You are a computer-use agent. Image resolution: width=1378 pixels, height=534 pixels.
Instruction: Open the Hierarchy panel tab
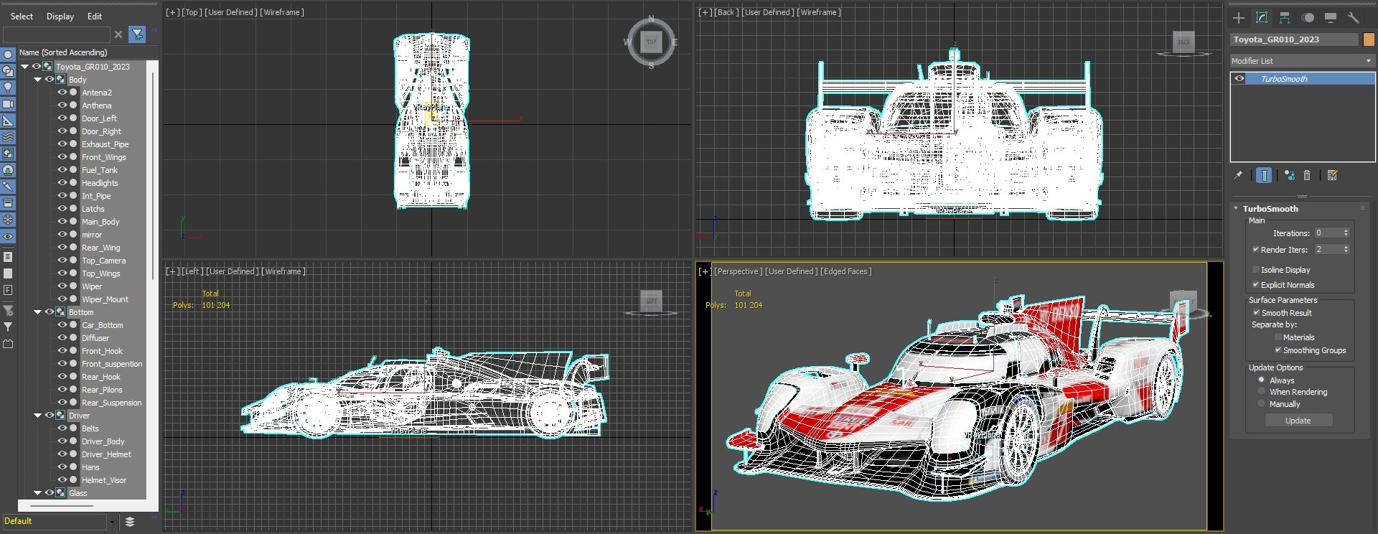coord(1285,18)
